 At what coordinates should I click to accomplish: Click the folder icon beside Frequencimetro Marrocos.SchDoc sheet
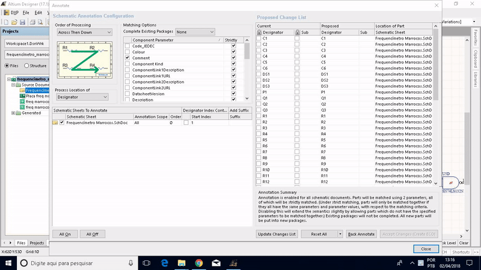click(x=55, y=122)
